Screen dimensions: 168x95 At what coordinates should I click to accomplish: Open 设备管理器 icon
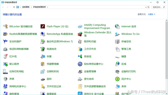(x=80, y=72)
